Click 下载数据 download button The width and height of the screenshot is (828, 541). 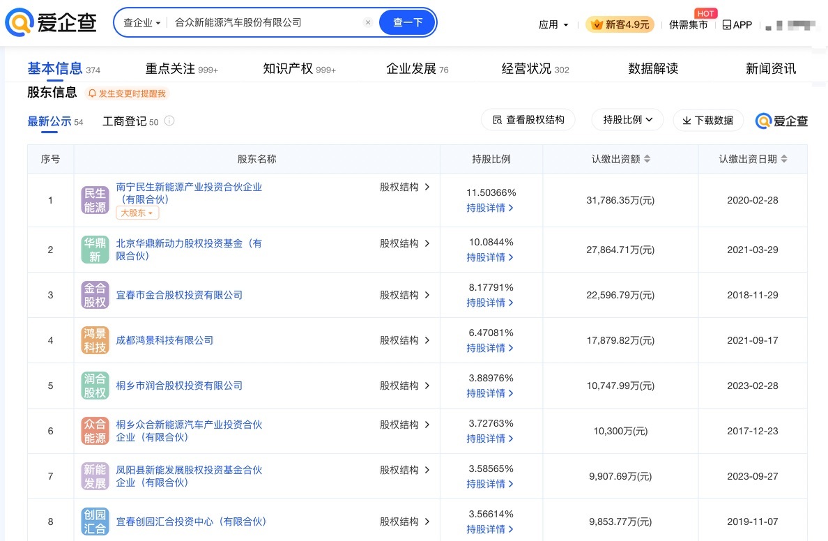click(708, 121)
